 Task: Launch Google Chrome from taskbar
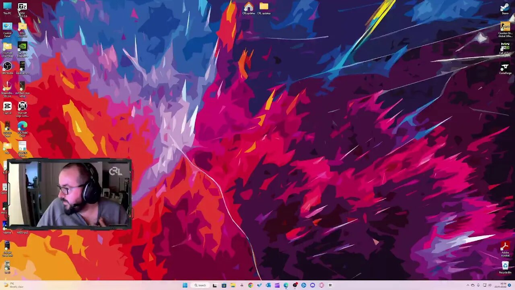250,285
